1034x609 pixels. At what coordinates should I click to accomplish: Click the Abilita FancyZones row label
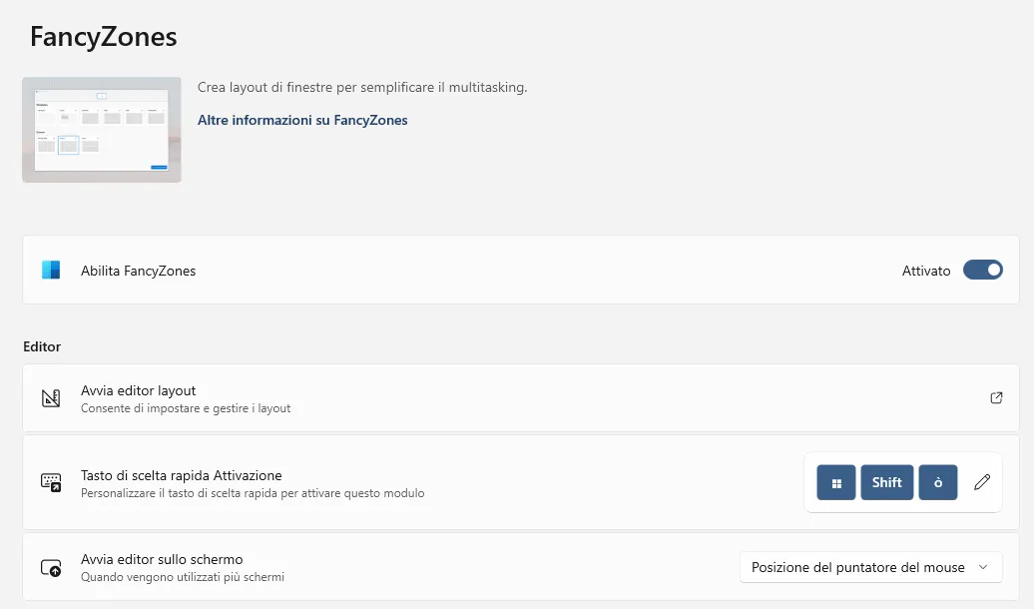click(138, 271)
